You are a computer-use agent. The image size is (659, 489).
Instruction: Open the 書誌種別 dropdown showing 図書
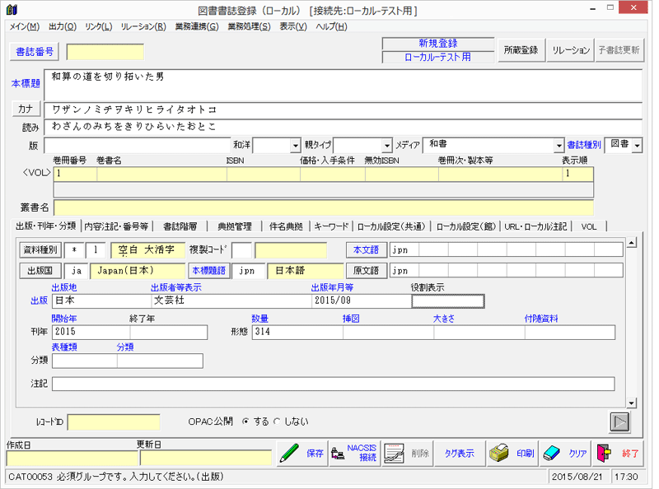(637, 146)
